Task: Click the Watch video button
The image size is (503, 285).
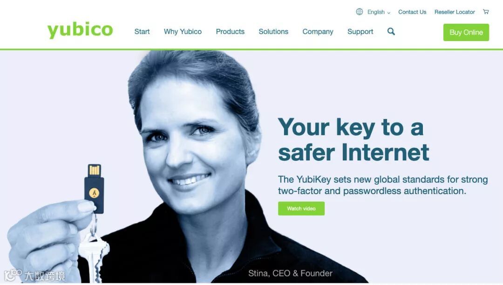Action: [301, 209]
